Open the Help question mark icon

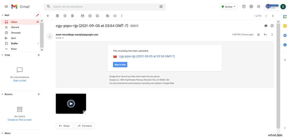[244, 7]
